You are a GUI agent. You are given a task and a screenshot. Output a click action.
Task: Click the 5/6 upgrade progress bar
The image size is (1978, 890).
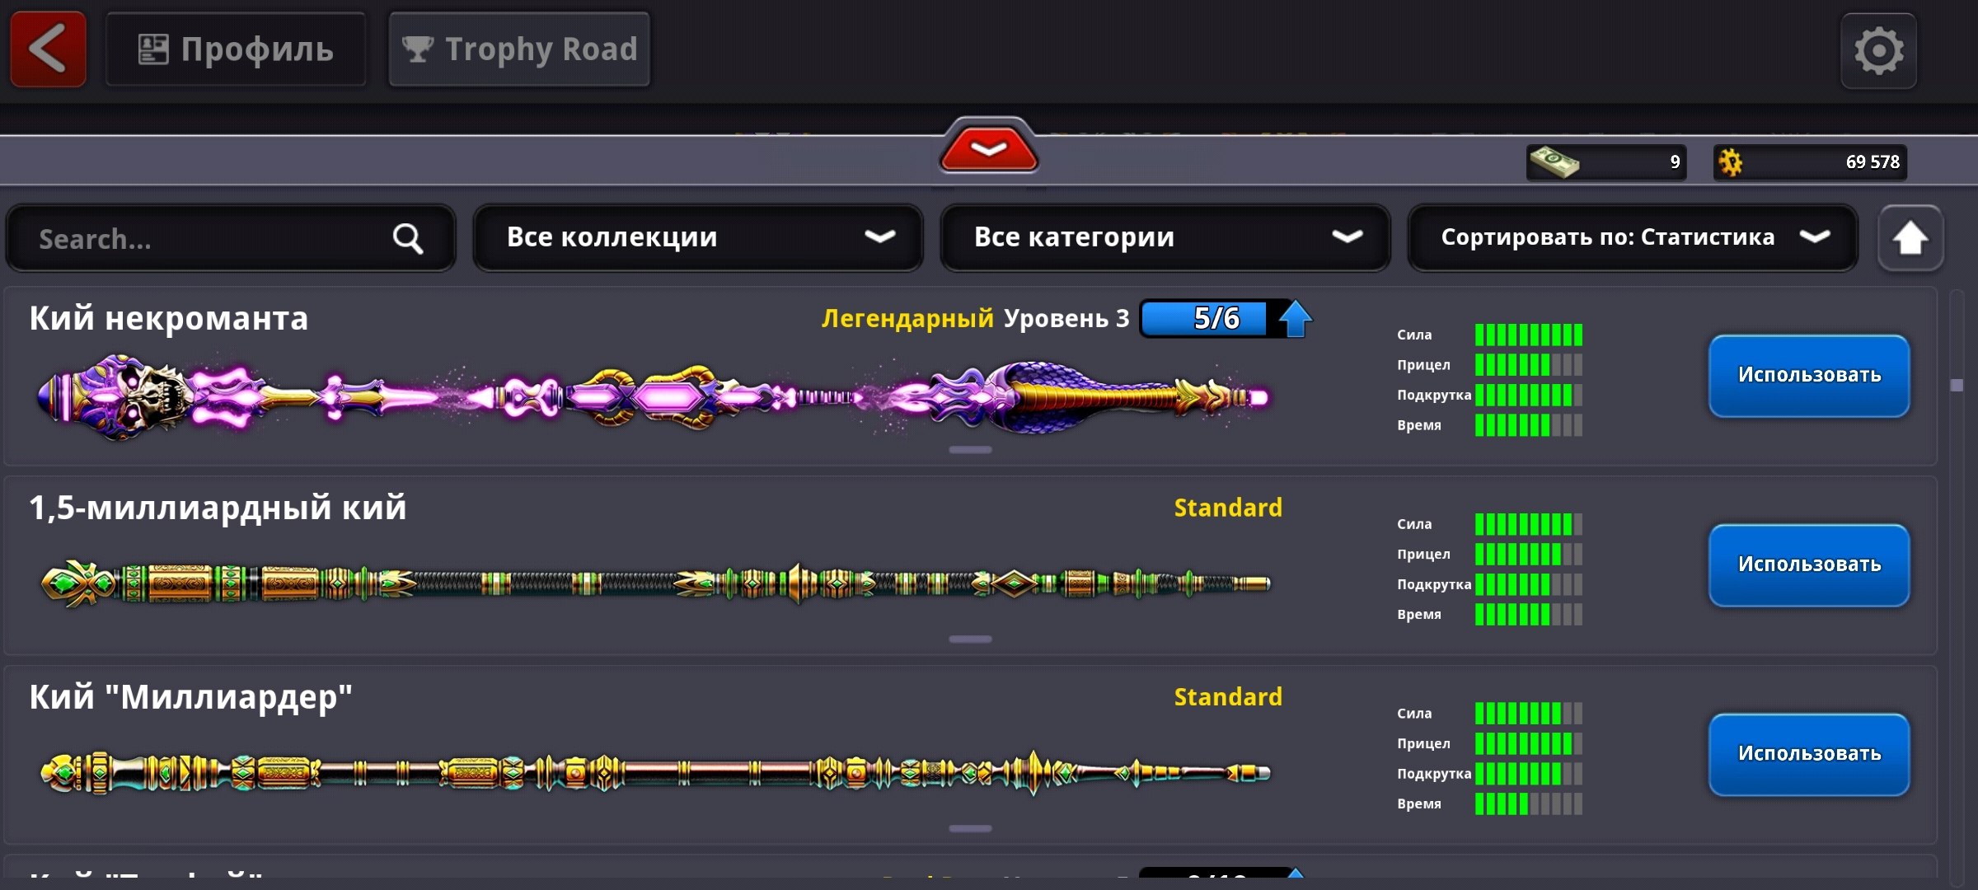click(x=1205, y=319)
